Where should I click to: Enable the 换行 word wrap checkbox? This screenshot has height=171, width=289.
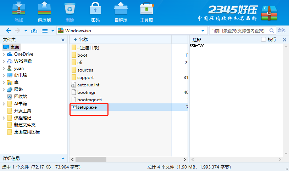click(263, 39)
